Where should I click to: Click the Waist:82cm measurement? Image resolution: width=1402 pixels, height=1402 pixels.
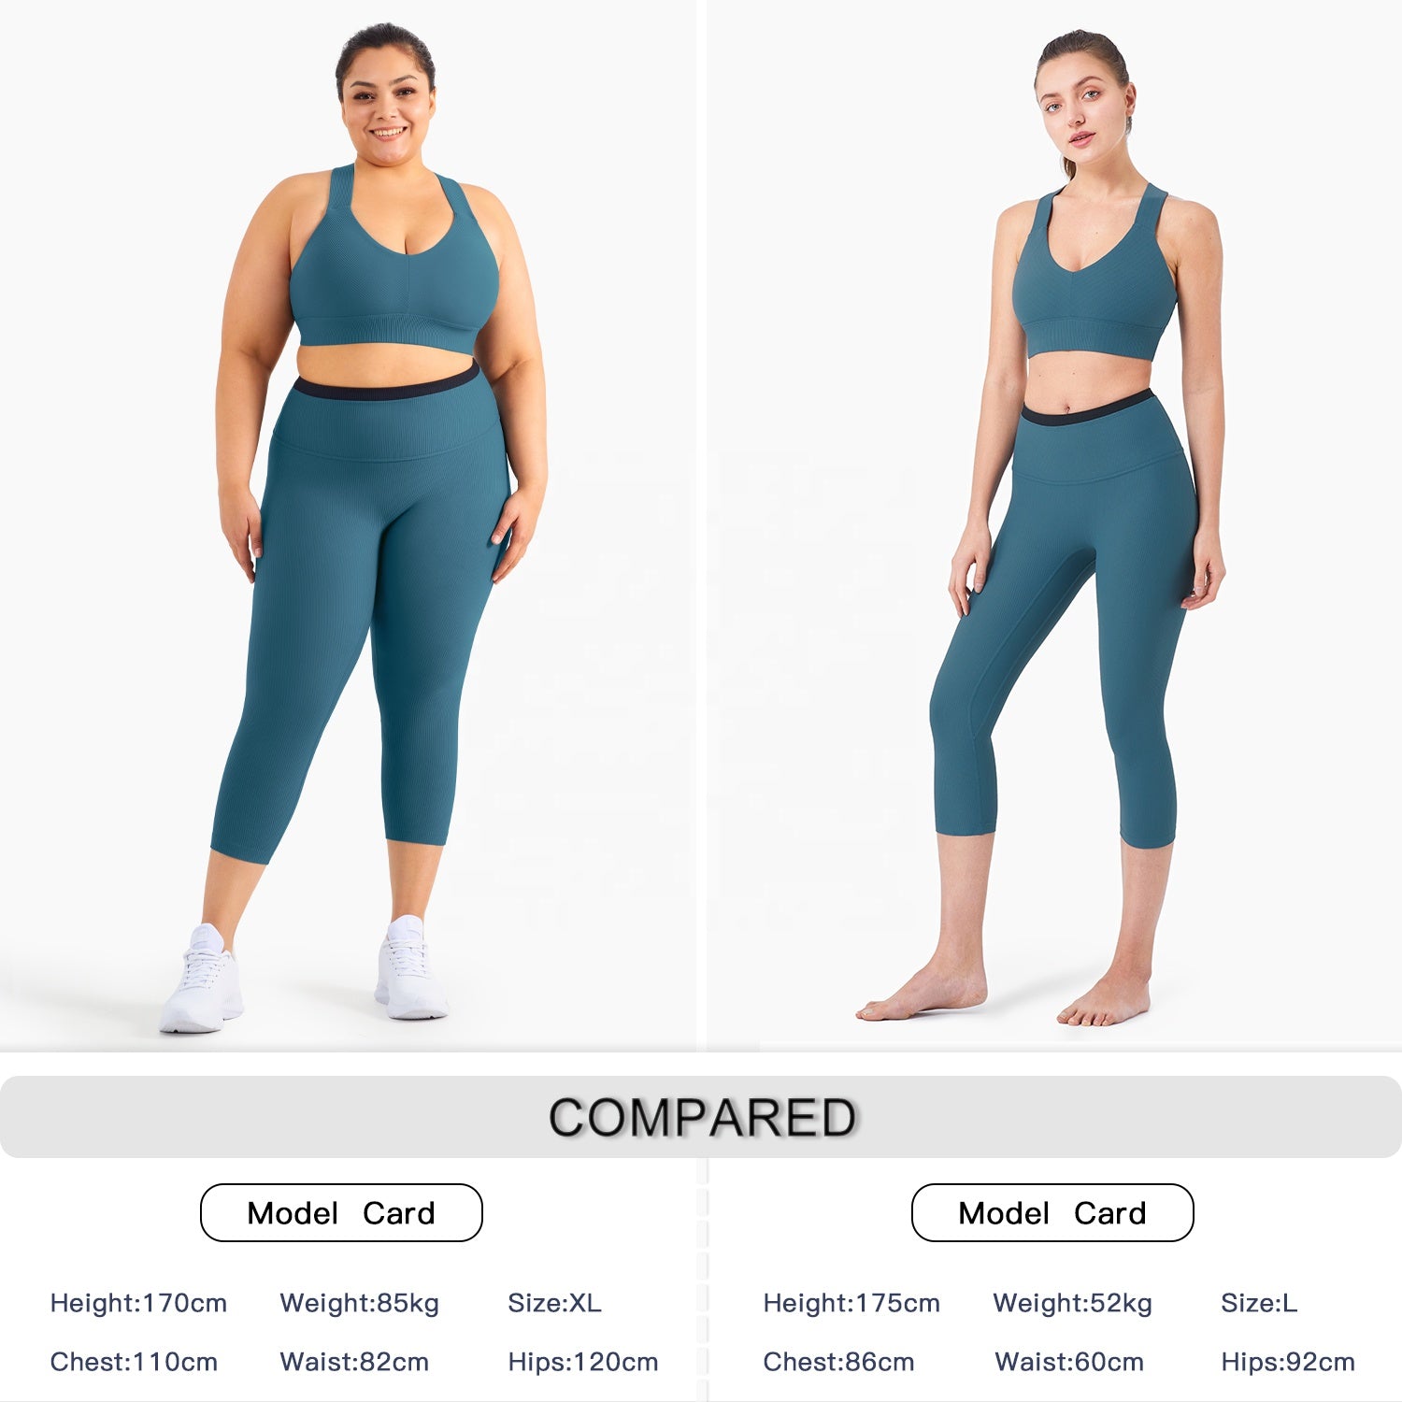[x=354, y=1362]
